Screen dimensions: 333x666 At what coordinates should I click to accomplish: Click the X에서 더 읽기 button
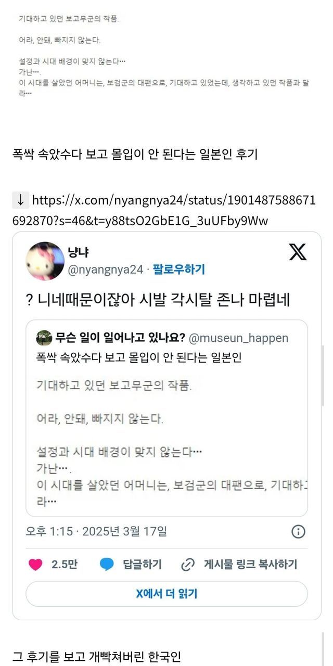click(x=166, y=594)
